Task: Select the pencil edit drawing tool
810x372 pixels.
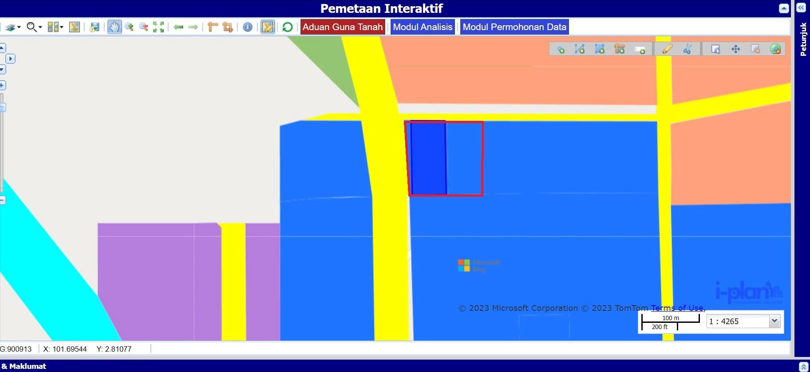Action: point(667,49)
